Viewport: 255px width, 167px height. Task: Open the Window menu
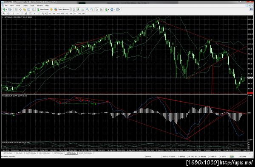coord(40,6)
